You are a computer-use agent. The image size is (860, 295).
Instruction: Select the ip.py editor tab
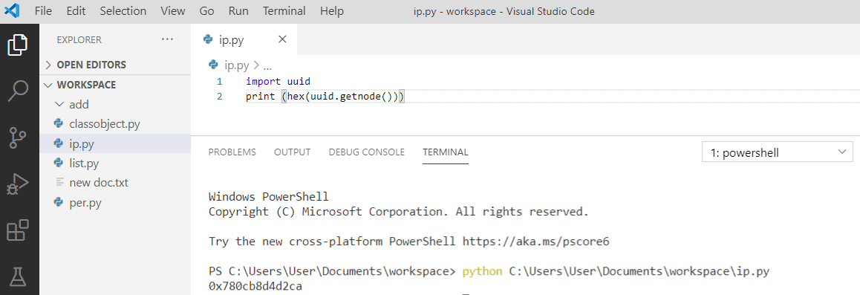(x=244, y=39)
